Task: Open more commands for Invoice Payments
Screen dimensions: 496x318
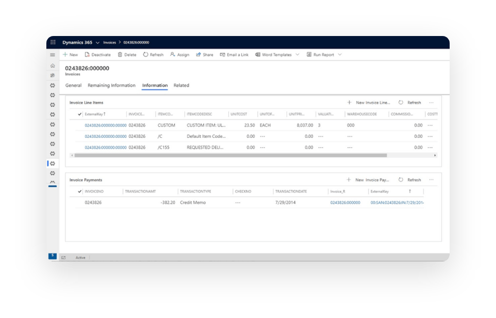Action: 431,180
